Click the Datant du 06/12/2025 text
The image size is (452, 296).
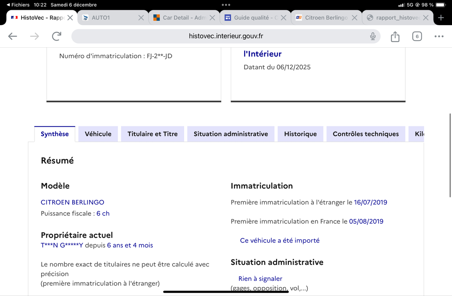click(x=277, y=67)
